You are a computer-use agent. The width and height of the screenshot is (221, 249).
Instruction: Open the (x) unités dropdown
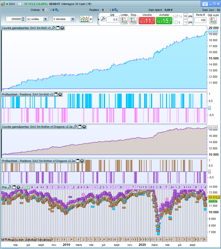[x=45, y=19]
